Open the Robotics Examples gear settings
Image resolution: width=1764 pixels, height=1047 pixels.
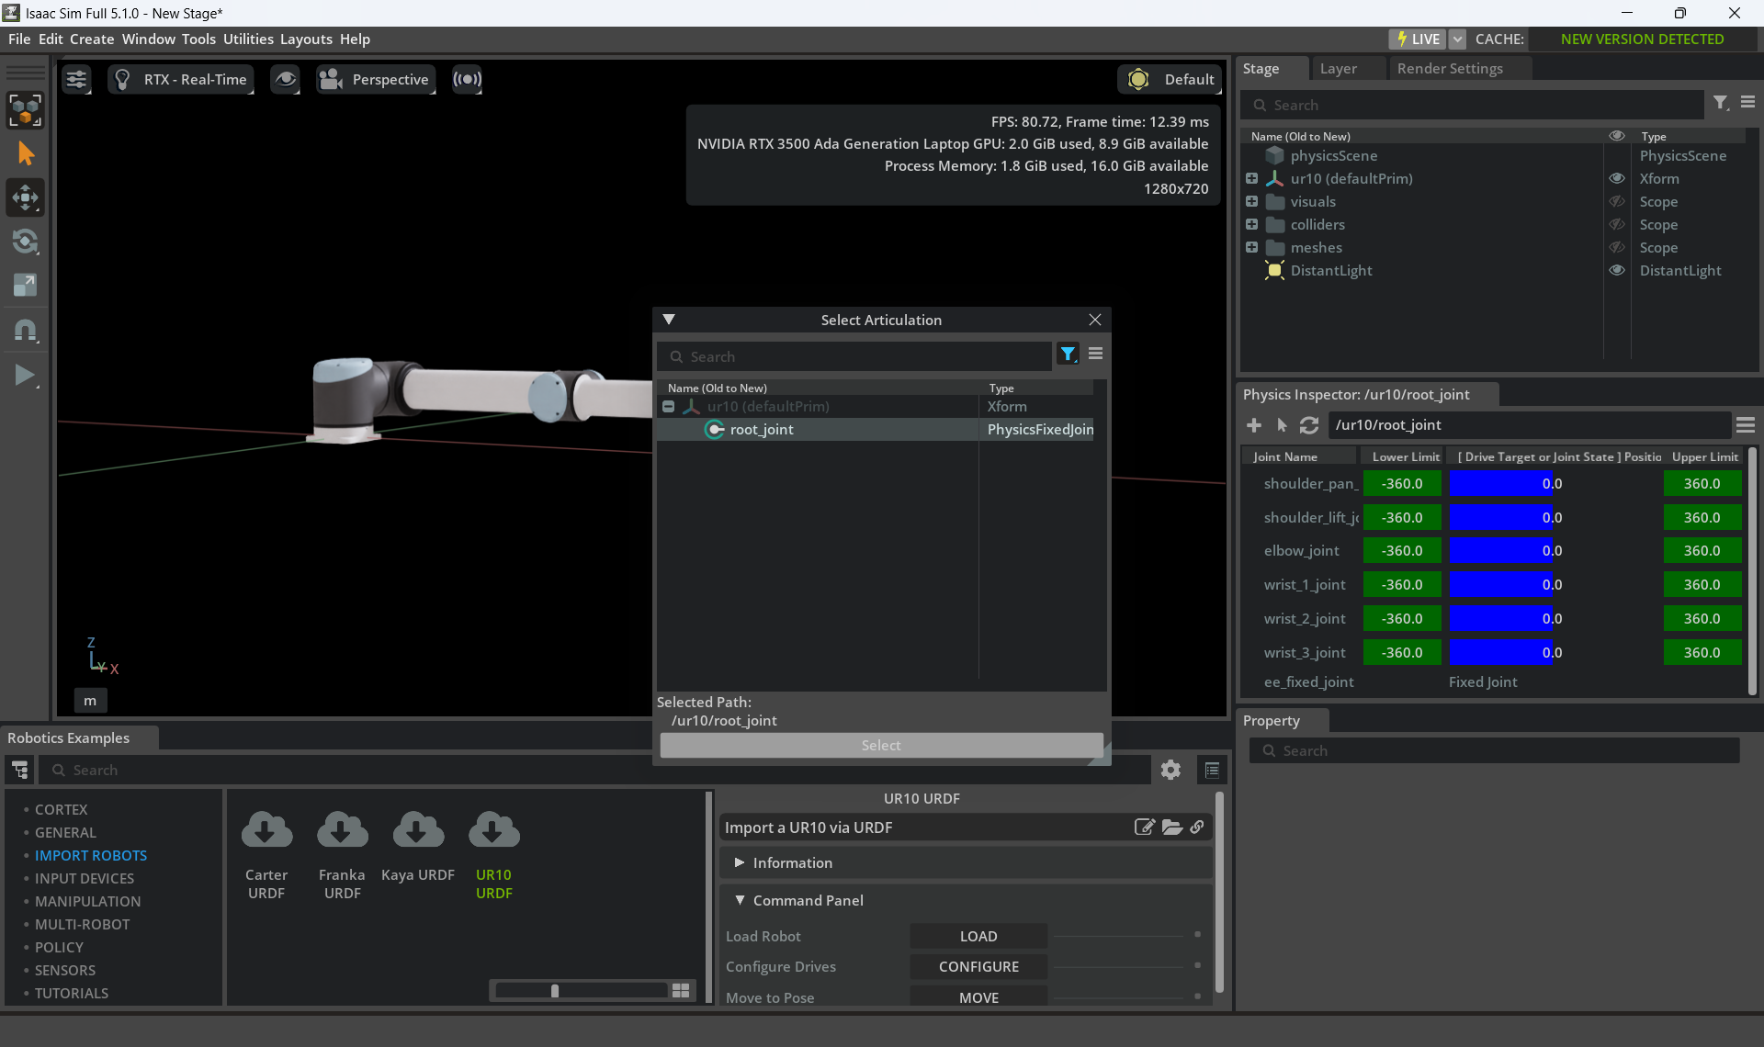point(1170,770)
